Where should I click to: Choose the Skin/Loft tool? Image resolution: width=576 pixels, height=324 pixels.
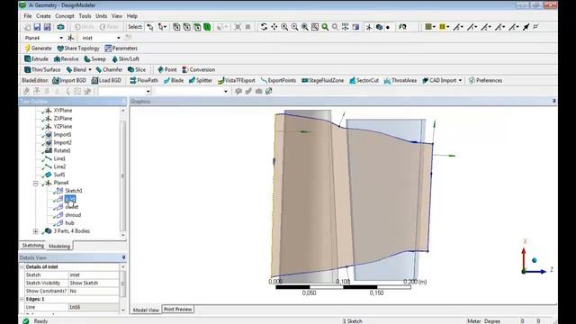pyautogui.click(x=125, y=58)
